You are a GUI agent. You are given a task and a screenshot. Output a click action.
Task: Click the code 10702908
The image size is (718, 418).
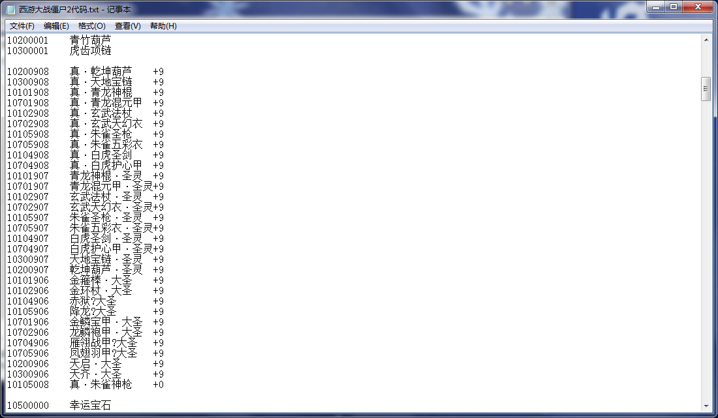click(x=27, y=124)
